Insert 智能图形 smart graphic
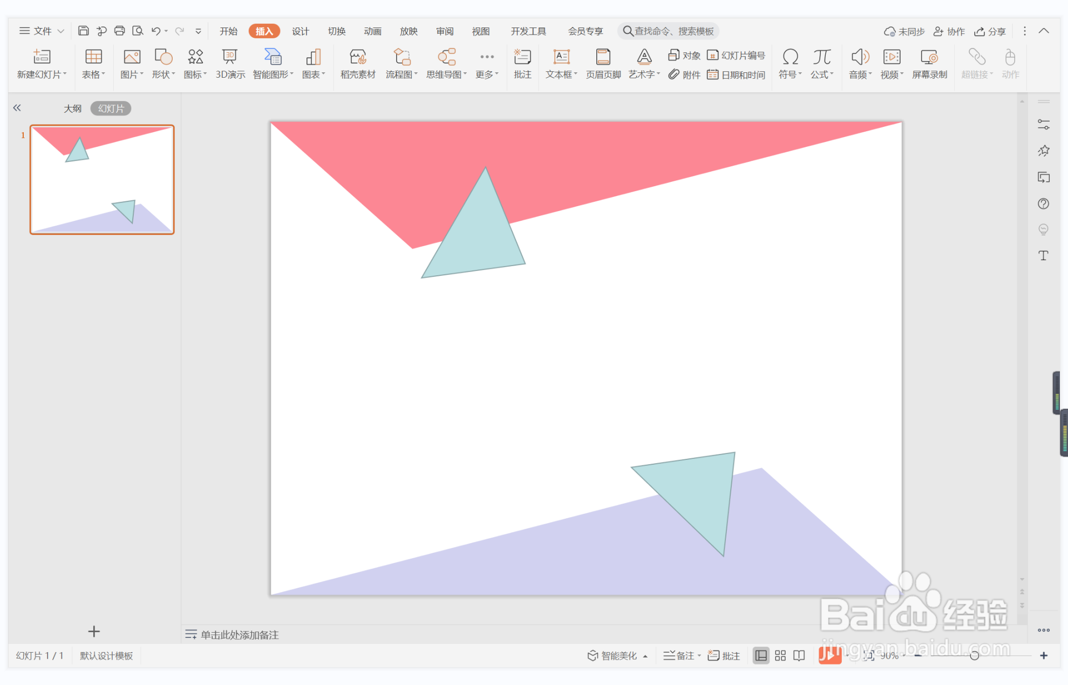 point(273,64)
